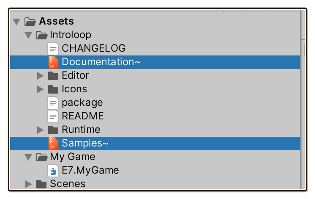The width and height of the screenshot is (315, 199).
Task: Collapse the My Game folder arrow
Action: click(28, 158)
